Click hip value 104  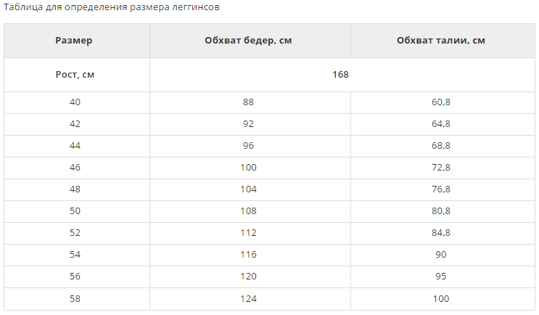[x=248, y=189]
